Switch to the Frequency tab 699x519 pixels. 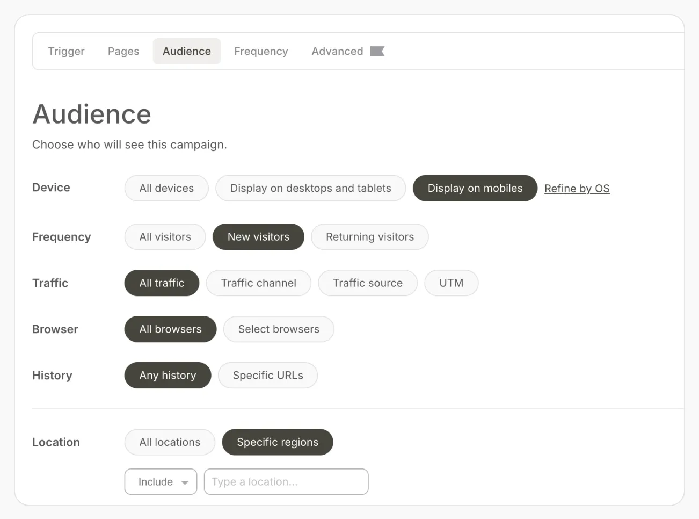click(x=261, y=51)
